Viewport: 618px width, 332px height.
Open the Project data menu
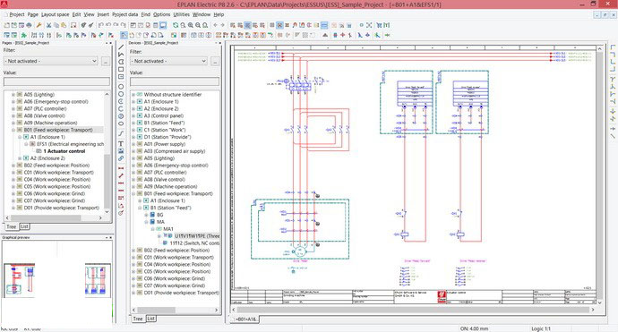[124, 14]
